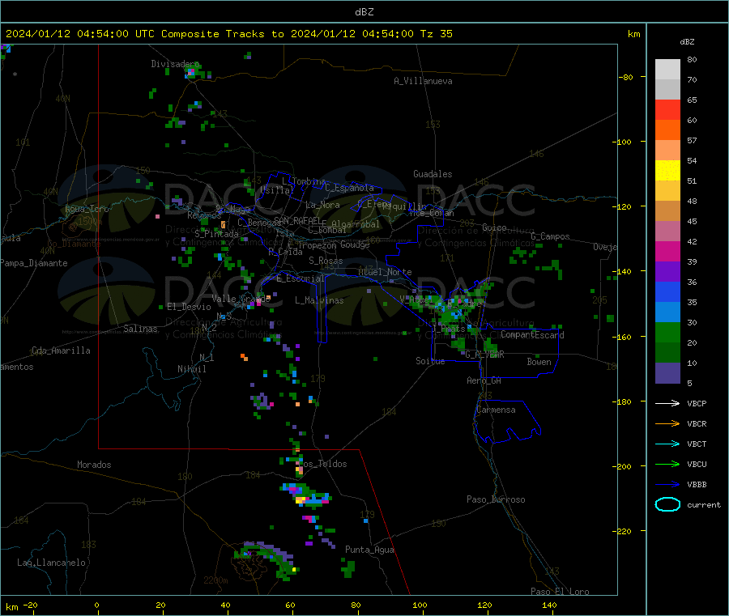
Task: Click the orange VBCR arrow legend icon
Action: pos(667,423)
